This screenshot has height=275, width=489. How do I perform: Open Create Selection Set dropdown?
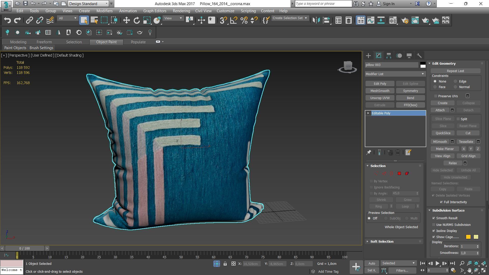pos(290,18)
